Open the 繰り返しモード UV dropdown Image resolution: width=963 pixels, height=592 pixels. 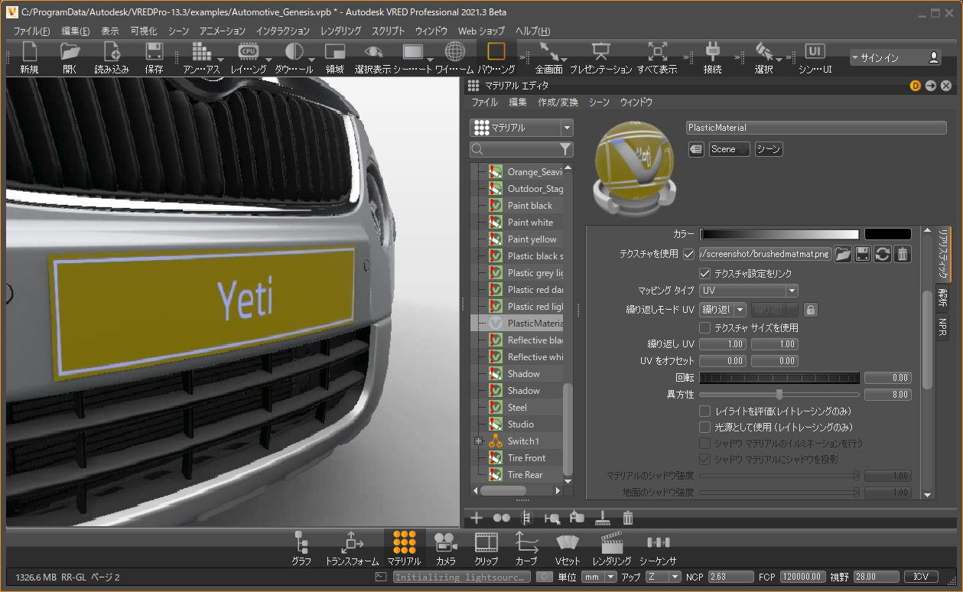[x=723, y=310]
